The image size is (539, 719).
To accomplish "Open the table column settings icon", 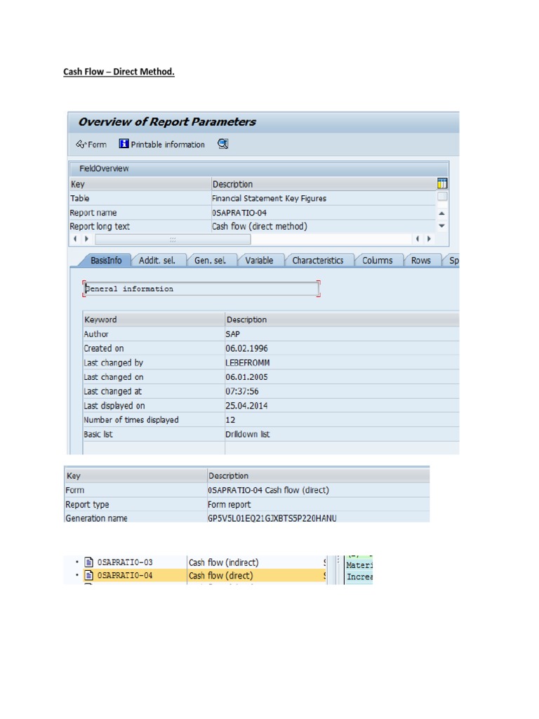I will 442,184.
